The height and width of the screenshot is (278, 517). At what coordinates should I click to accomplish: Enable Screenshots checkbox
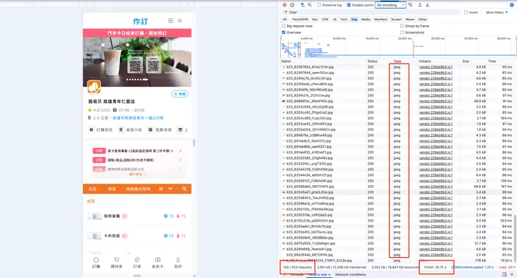click(402, 32)
